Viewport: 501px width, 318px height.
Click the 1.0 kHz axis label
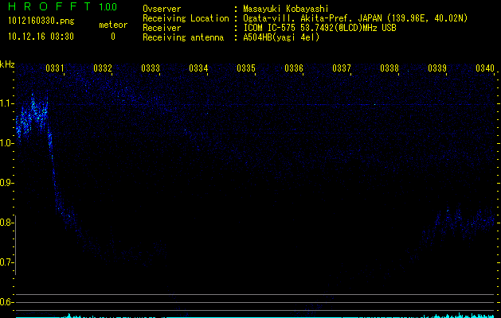pyautogui.click(x=6, y=143)
